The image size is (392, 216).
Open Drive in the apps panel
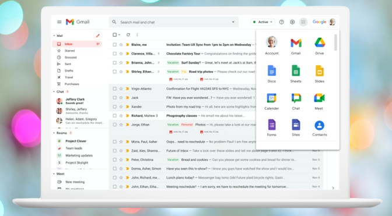[320, 47]
